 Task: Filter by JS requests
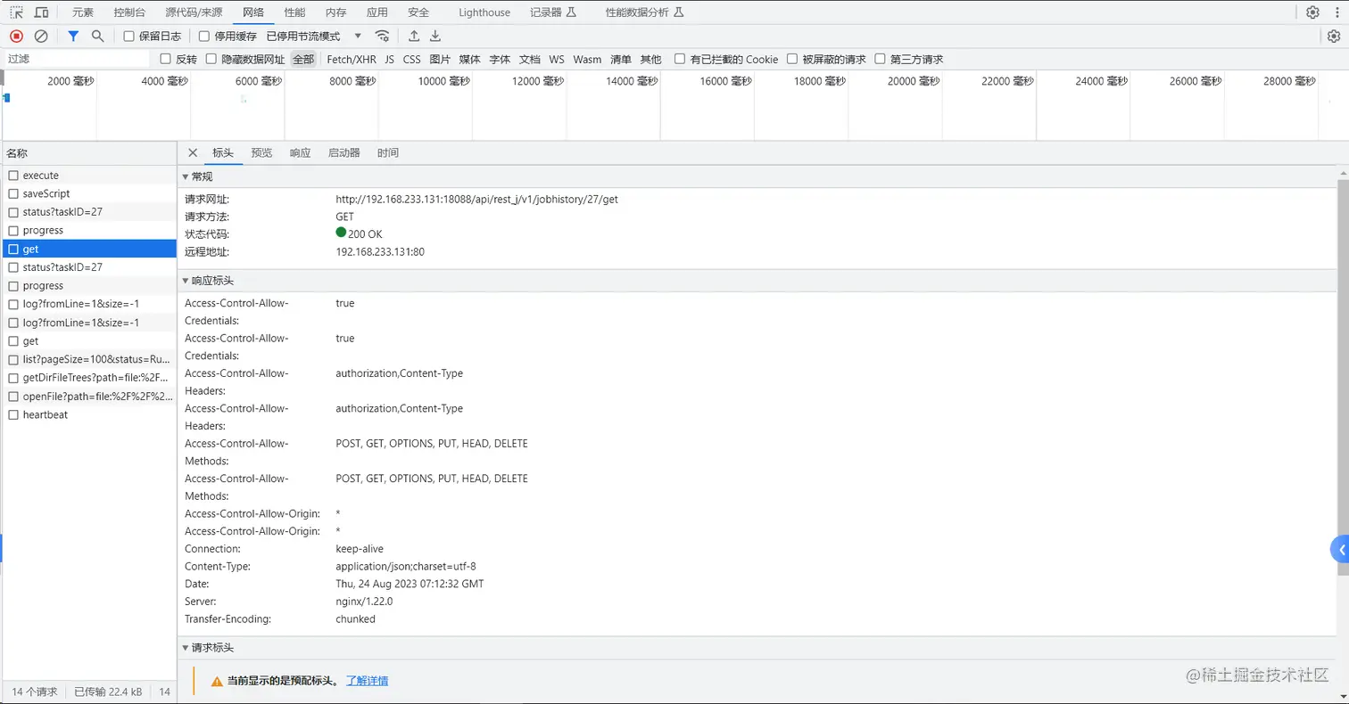click(x=389, y=59)
